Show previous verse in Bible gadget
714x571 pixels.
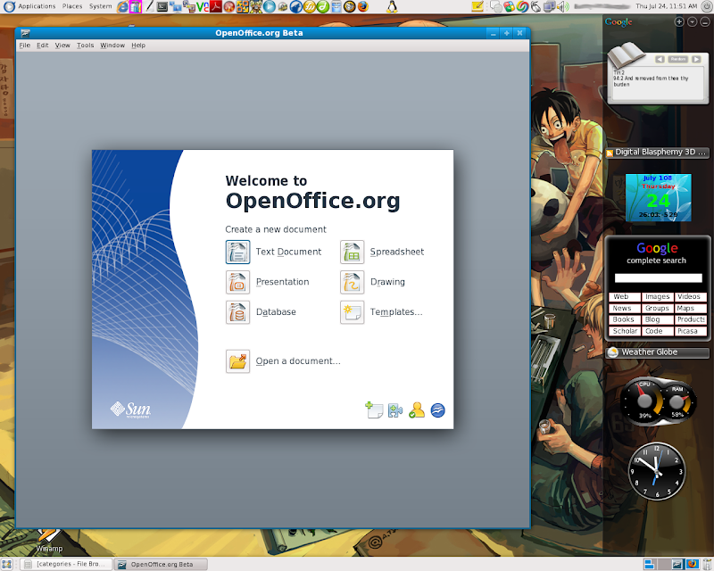click(x=660, y=59)
